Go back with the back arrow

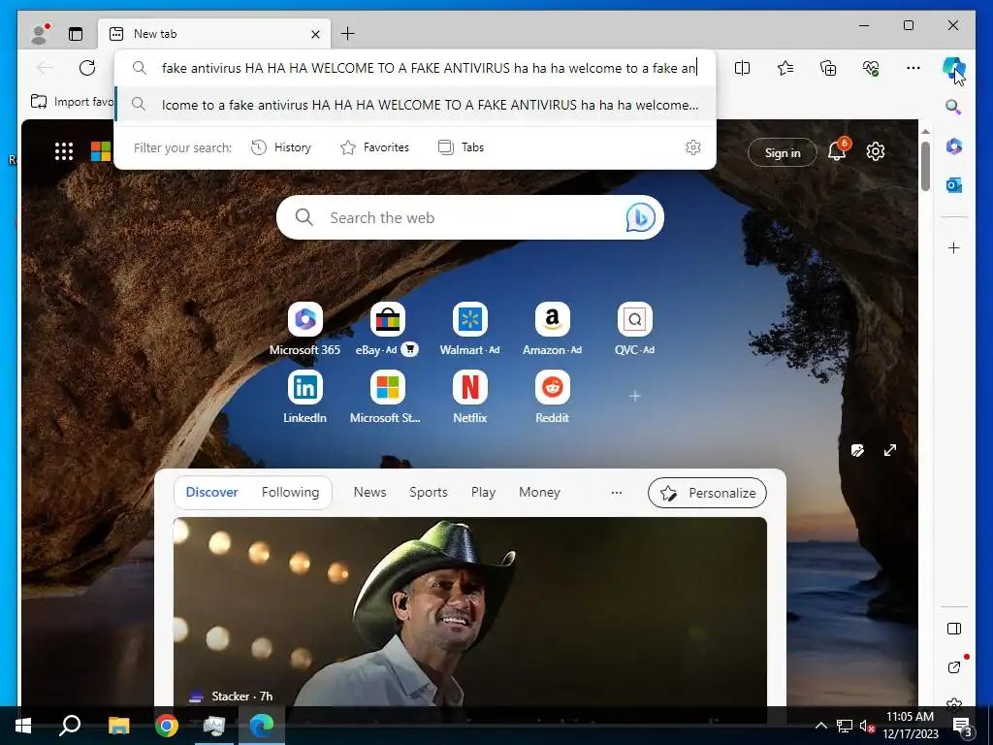[x=45, y=68]
